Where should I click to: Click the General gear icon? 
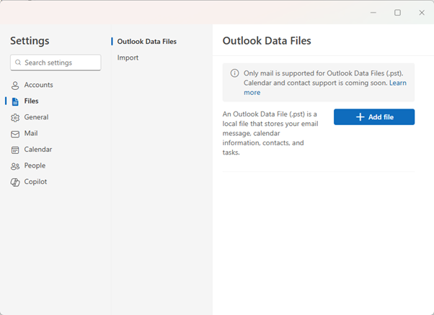click(x=15, y=118)
